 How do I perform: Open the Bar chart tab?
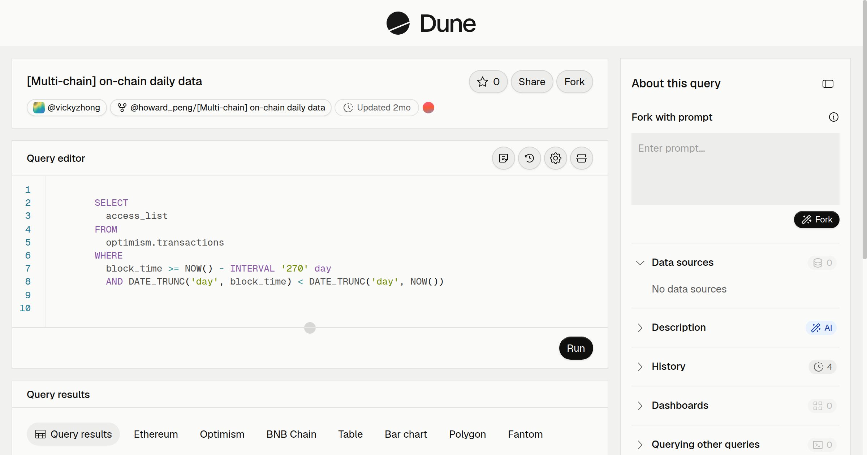pyautogui.click(x=406, y=434)
